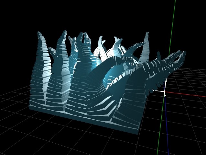Select the gizmo's upward-pointing white arrow tip
Viewport: 206px width, 155px height.
click(x=166, y=79)
